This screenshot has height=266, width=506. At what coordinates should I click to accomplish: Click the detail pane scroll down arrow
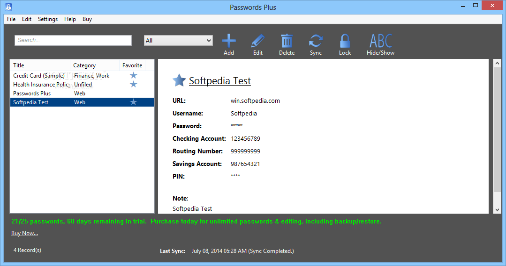click(497, 210)
